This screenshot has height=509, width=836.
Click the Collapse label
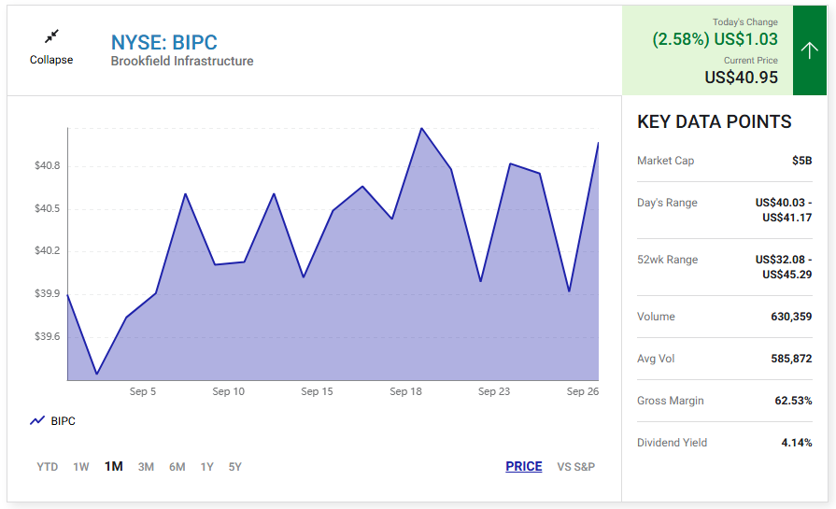(51, 60)
